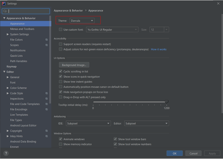
Task: Expand the Code Style tree node
Action: 8,93
